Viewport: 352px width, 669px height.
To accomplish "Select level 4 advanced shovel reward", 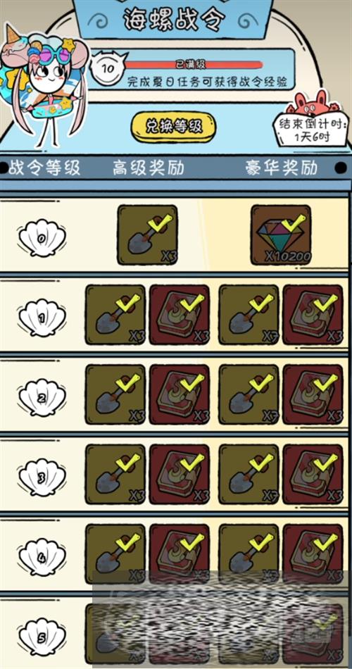I will (x=115, y=554).
